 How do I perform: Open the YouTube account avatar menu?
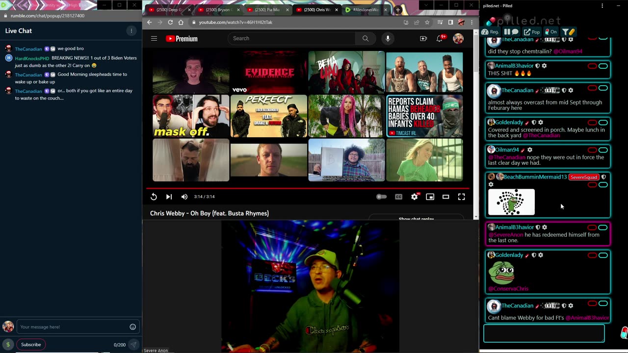click(x=458, y=38)
